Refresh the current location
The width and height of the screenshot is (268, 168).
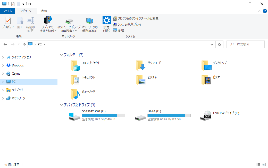[x=220, y=45]
